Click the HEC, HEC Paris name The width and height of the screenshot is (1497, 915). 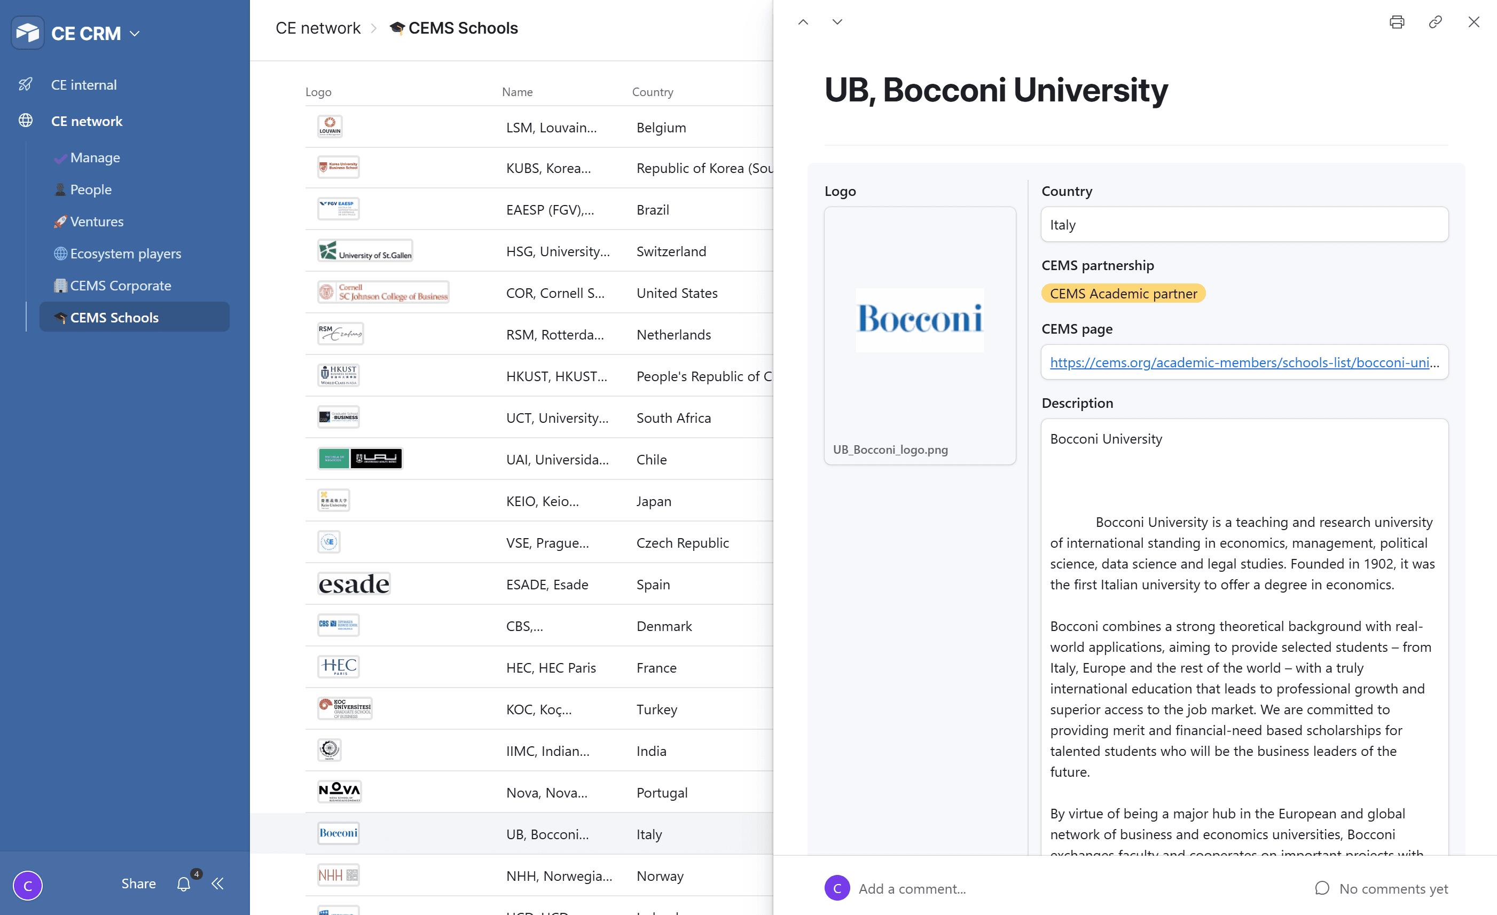[551, 668]
